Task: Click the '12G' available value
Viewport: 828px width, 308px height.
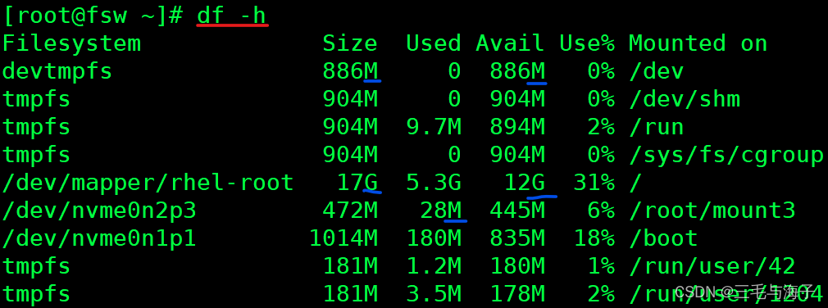Action: click(x=525, y=183)
